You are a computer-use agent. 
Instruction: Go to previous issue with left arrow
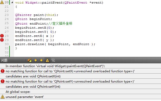pyautogui.click(x=36, y=60)
